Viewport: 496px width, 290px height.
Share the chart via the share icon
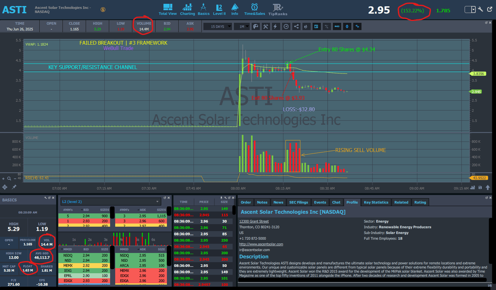pos(296,27)
